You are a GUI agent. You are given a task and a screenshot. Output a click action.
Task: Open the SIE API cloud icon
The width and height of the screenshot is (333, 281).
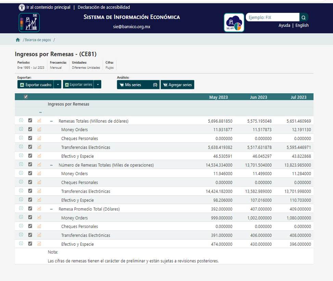[x=234, y=23]
